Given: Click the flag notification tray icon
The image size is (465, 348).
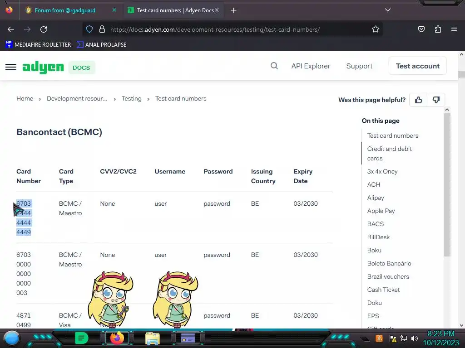Looking at the screenshot, I should pyautogui.click(x=393, y=338).
